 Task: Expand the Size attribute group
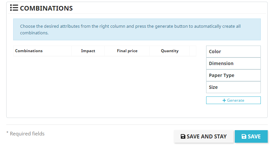[233, 87]
